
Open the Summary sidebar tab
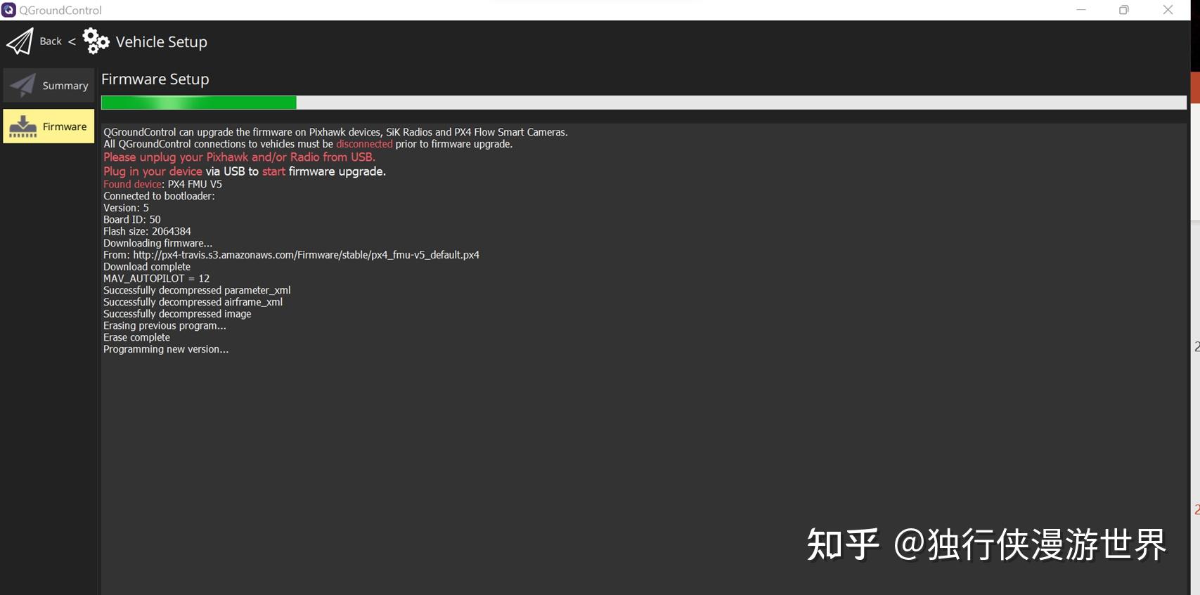coord(49,85)
